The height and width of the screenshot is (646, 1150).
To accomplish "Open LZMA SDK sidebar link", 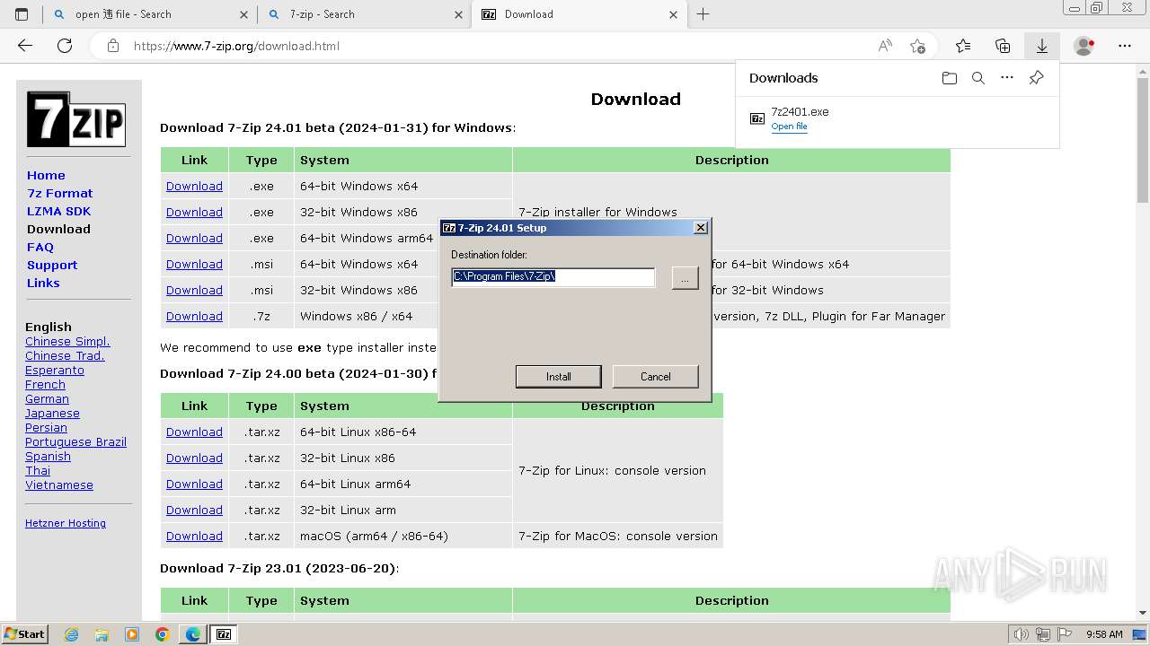I will [x=59, y=211].
